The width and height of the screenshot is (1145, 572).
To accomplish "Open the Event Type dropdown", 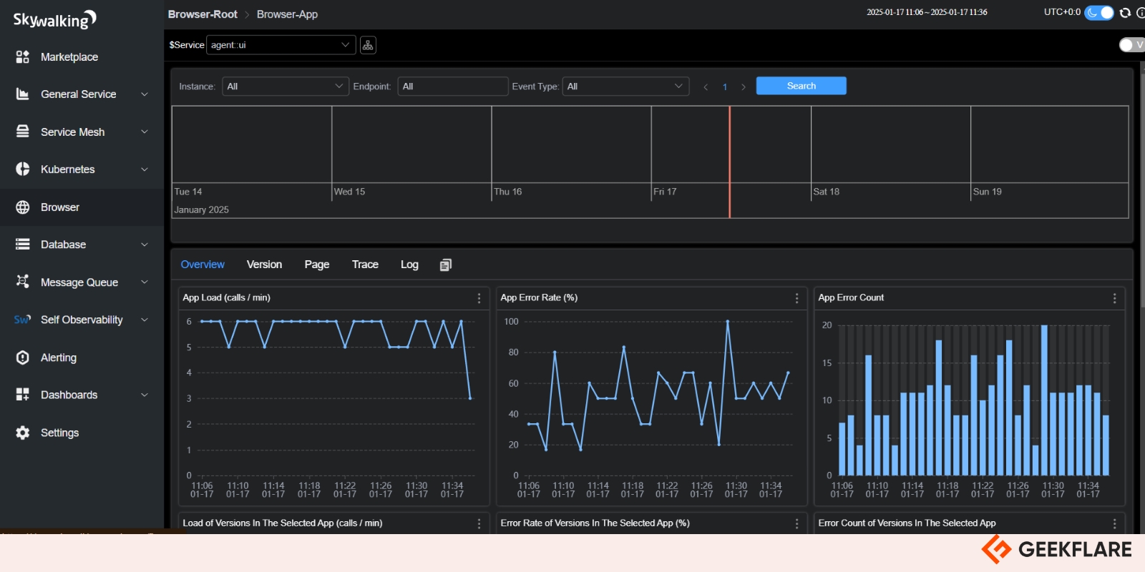I will 625,87.
